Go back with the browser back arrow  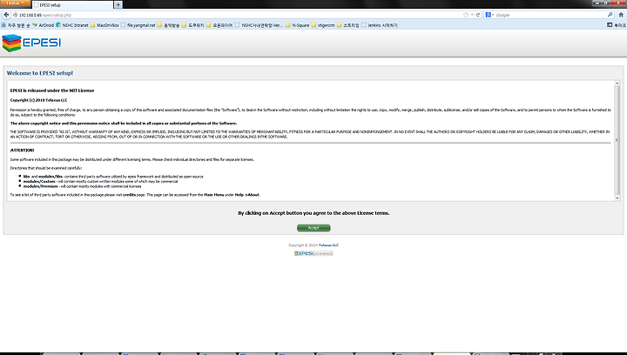coord(6,15)
